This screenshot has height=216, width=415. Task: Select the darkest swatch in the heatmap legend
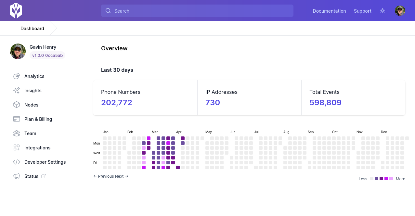381,178
